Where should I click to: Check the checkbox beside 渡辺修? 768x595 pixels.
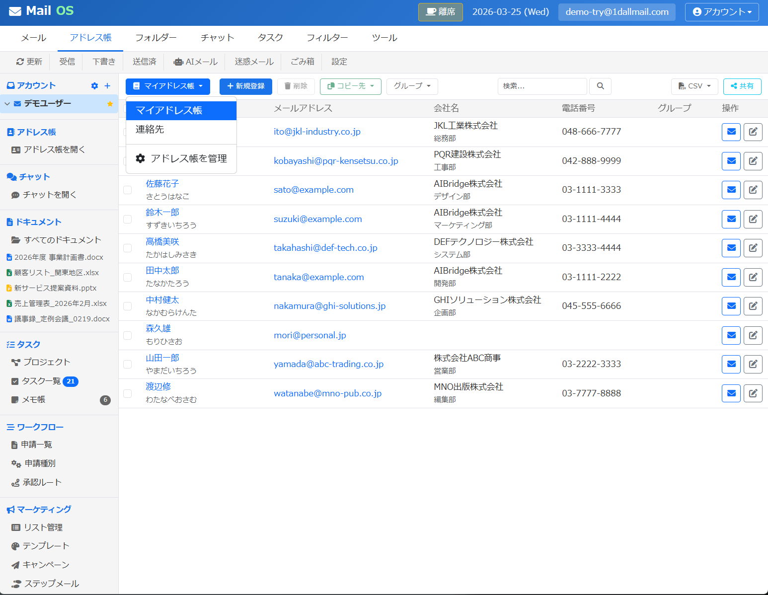127,393
